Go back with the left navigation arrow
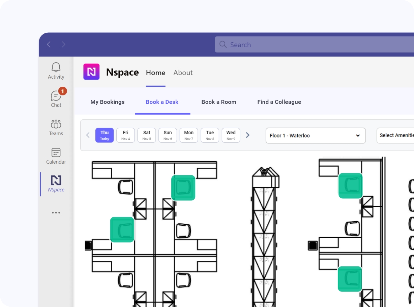 (x=49, y=45)
